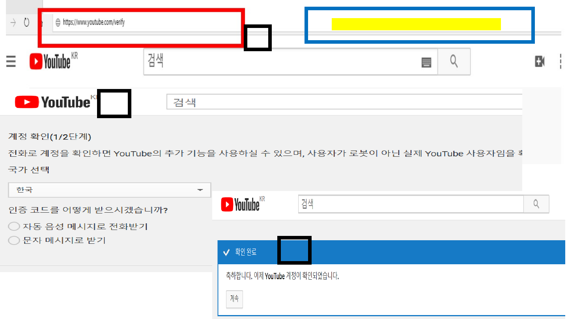Click the 계속 continue button
The width and height of the screenshot is (568, 319).
pos(234,299)
